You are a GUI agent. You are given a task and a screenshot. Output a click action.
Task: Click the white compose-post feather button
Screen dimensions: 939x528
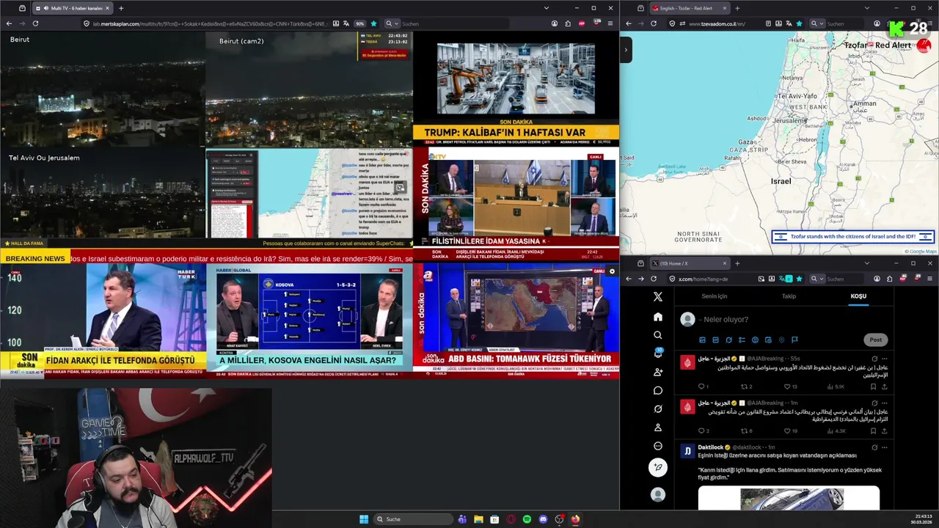658,467
